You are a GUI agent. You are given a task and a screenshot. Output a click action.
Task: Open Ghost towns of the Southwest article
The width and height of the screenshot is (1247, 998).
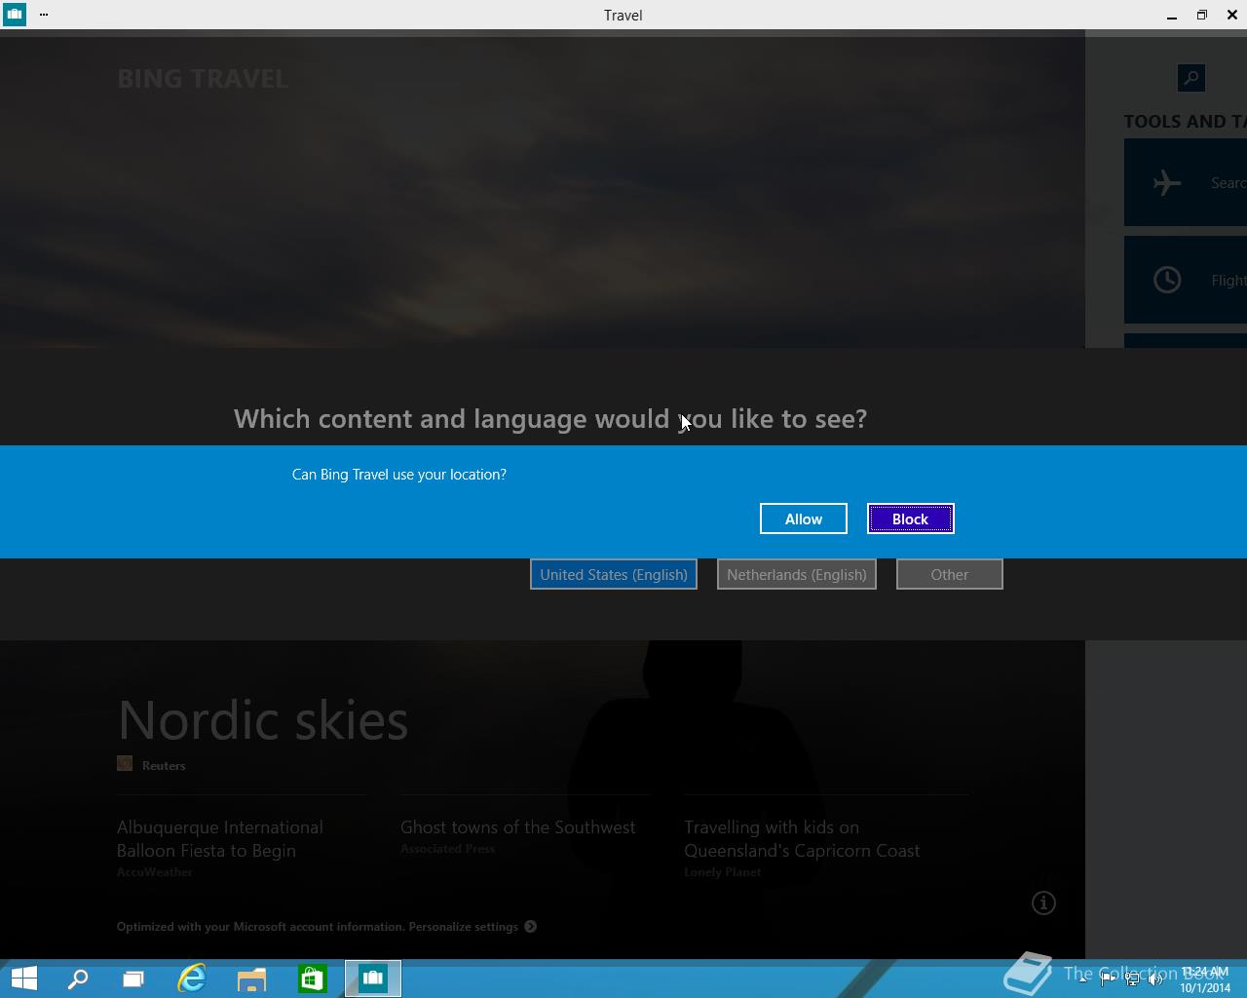click(517, 827)
